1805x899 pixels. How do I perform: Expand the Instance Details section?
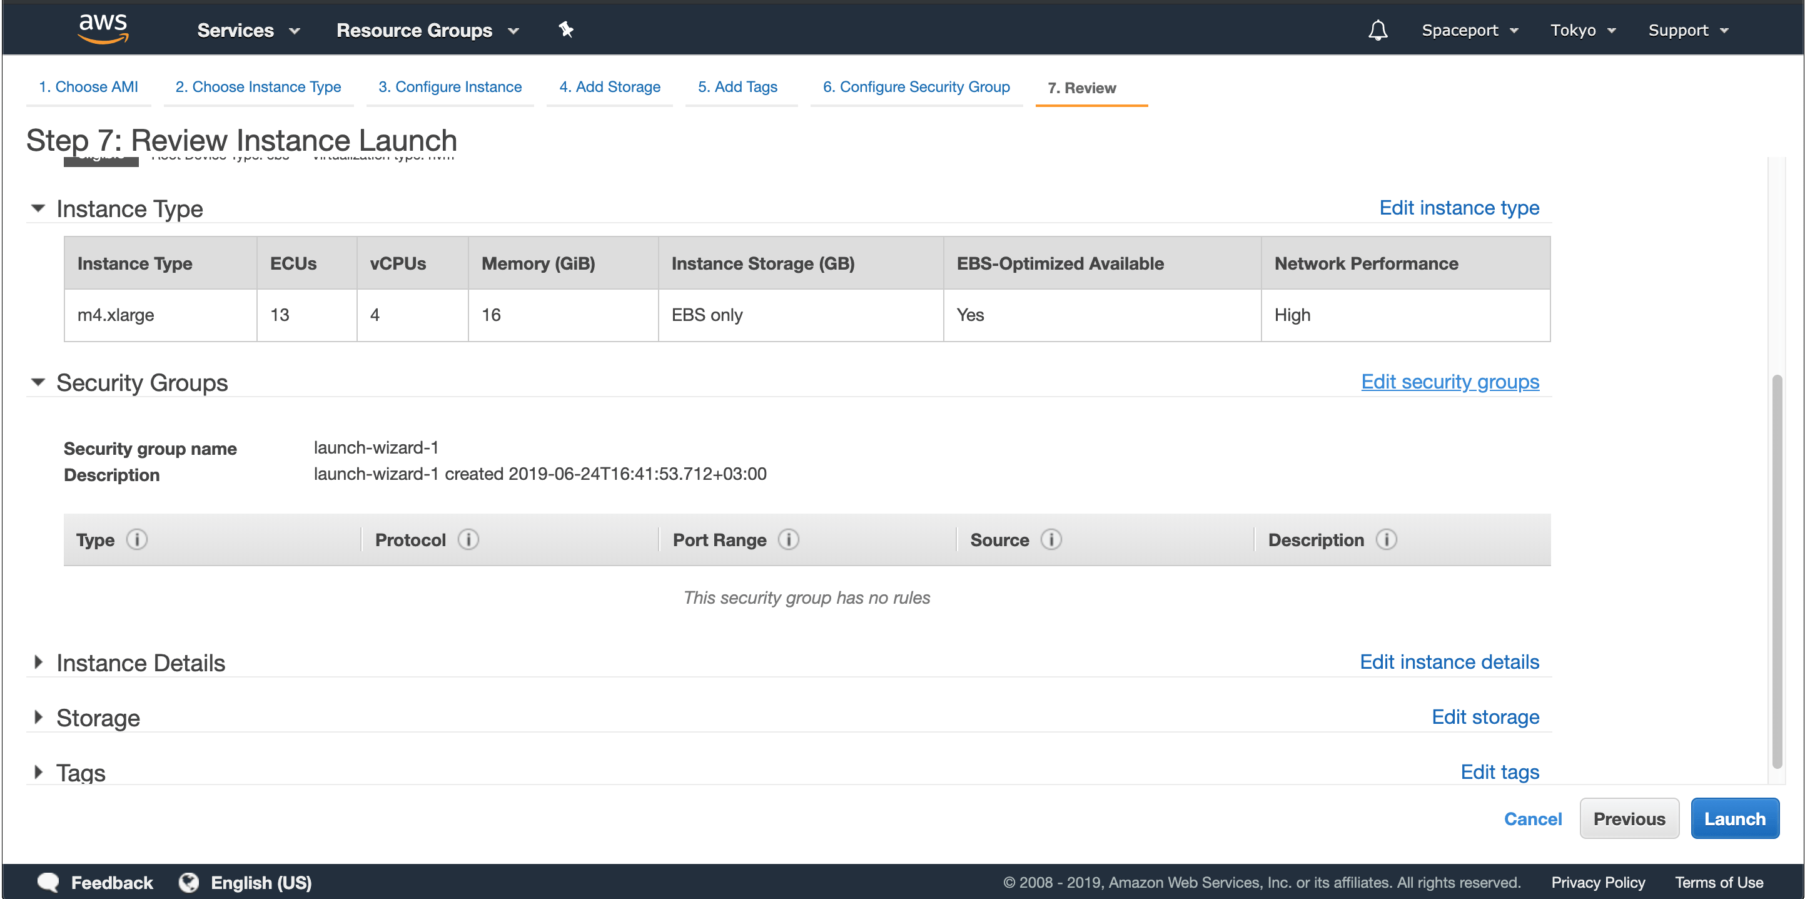pos(39,662)
